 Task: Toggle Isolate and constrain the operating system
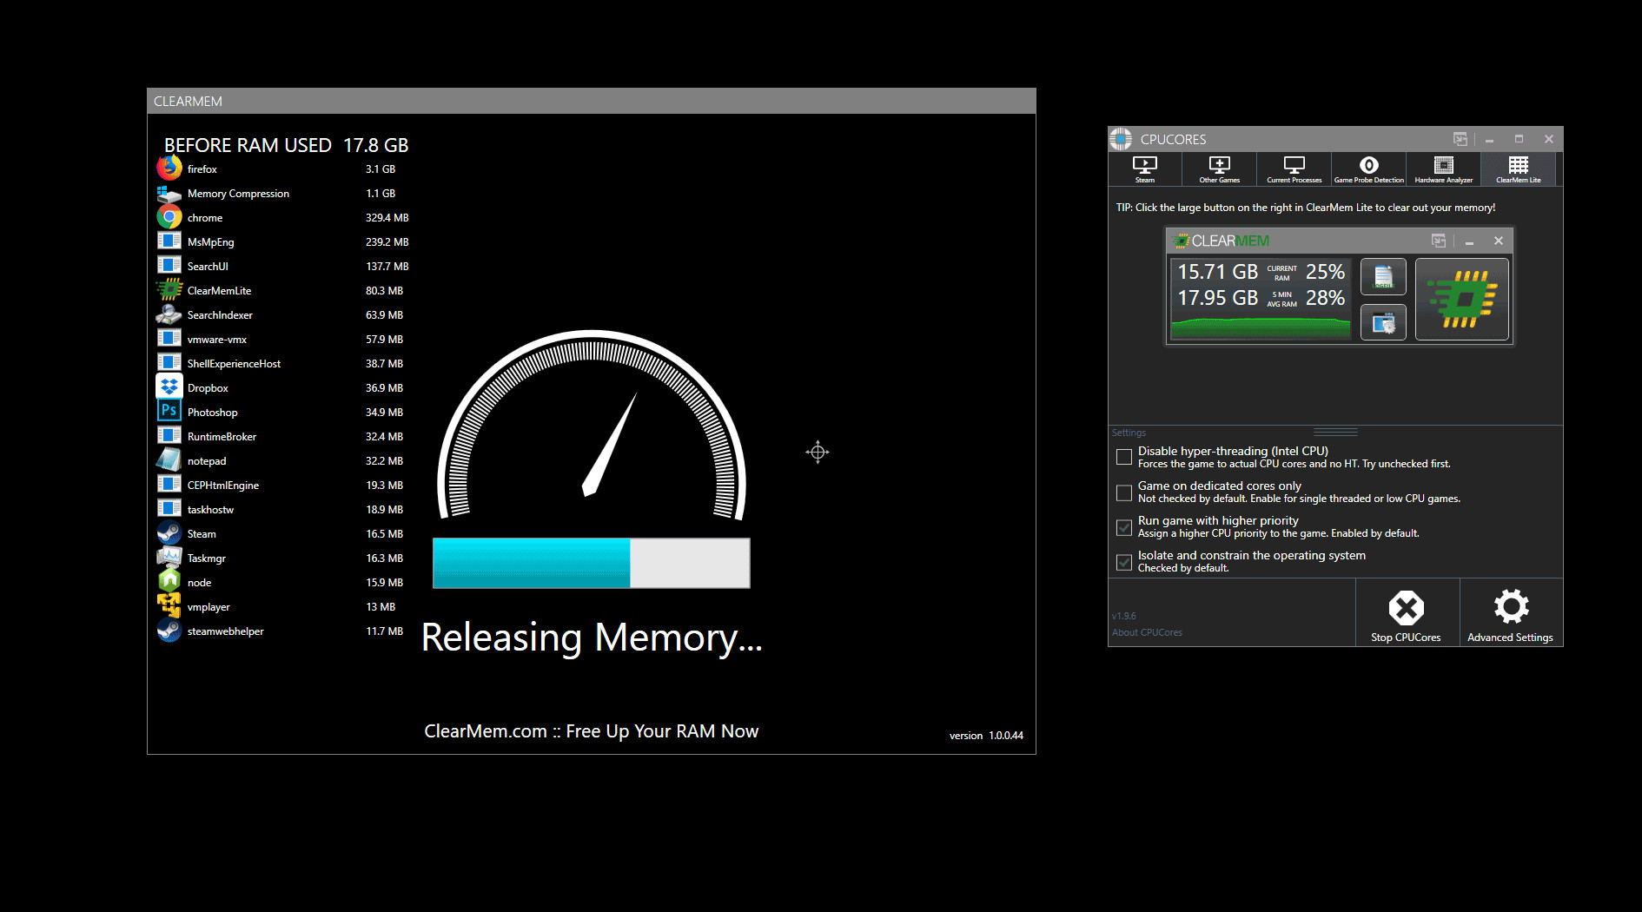[x=1123, y=562]
